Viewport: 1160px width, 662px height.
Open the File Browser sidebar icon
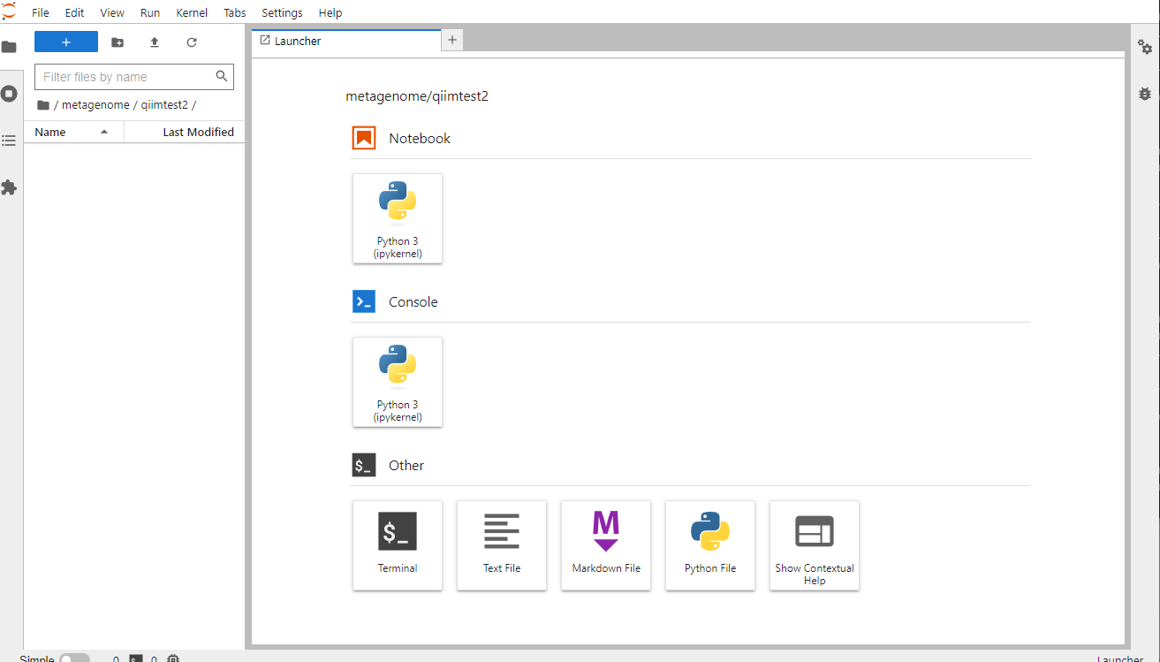(9, 47)
